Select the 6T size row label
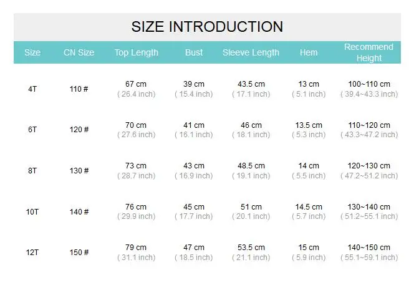This screenshot has width=419, height=285. (x=32, y=130)
